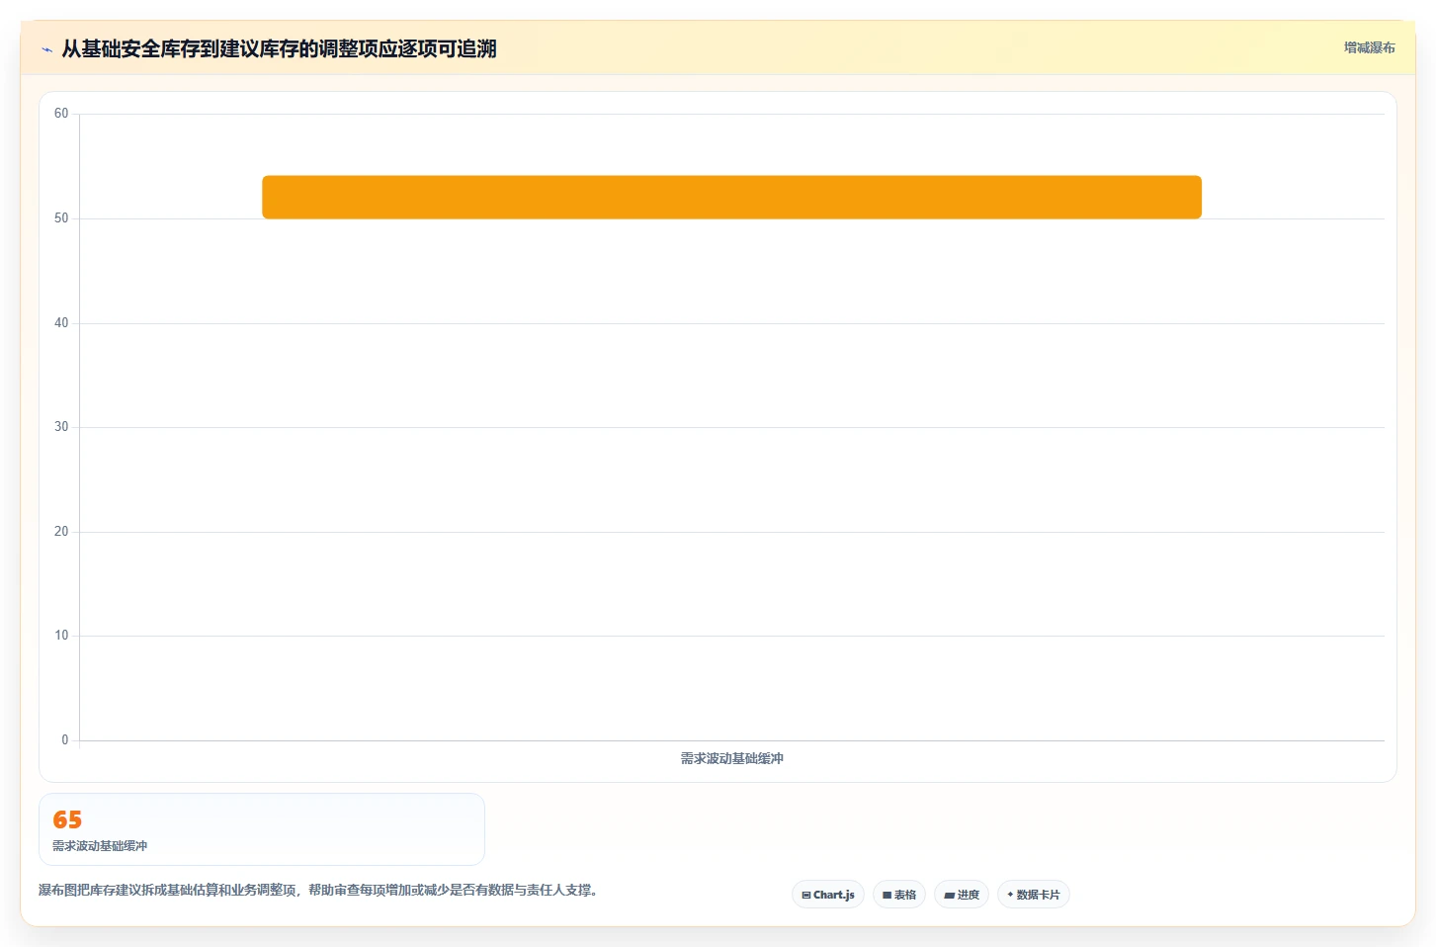This screenshot has height=947, width=1436.
Task: Click the Chart.js tag chip
Action: click(x=828, y=895)
